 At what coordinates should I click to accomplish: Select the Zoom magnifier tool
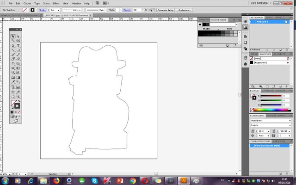[18, 96]
